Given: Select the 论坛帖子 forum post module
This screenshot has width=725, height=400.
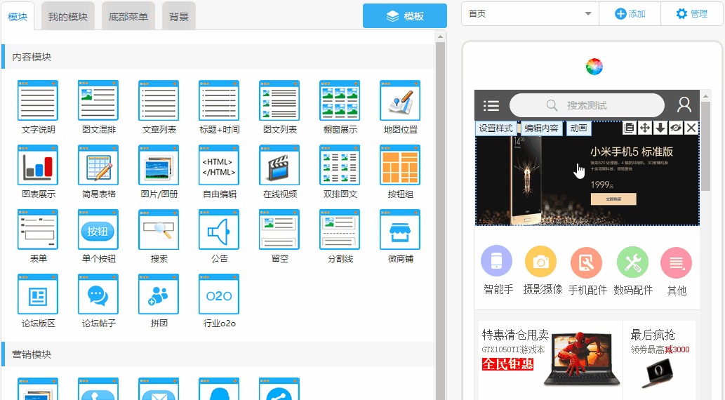Looking at the screenshot, I should pos(98,294).
